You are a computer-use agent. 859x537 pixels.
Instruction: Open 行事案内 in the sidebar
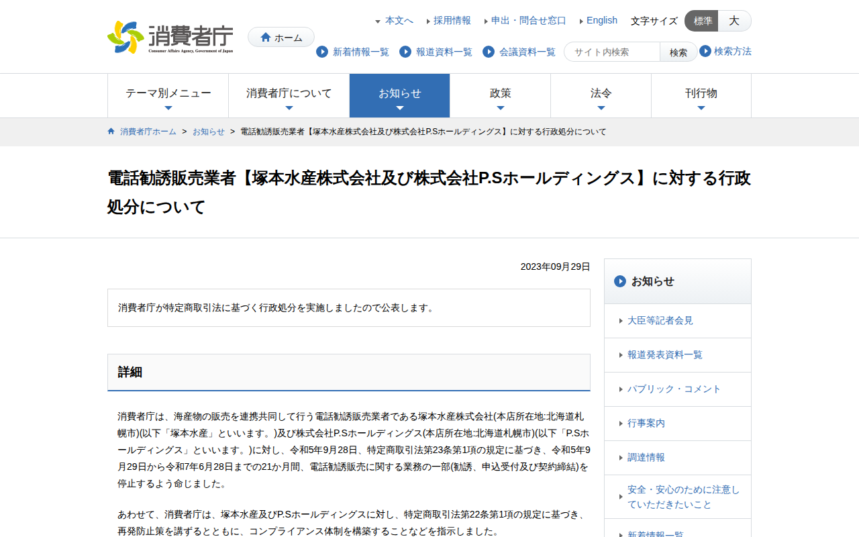[678, 424]
